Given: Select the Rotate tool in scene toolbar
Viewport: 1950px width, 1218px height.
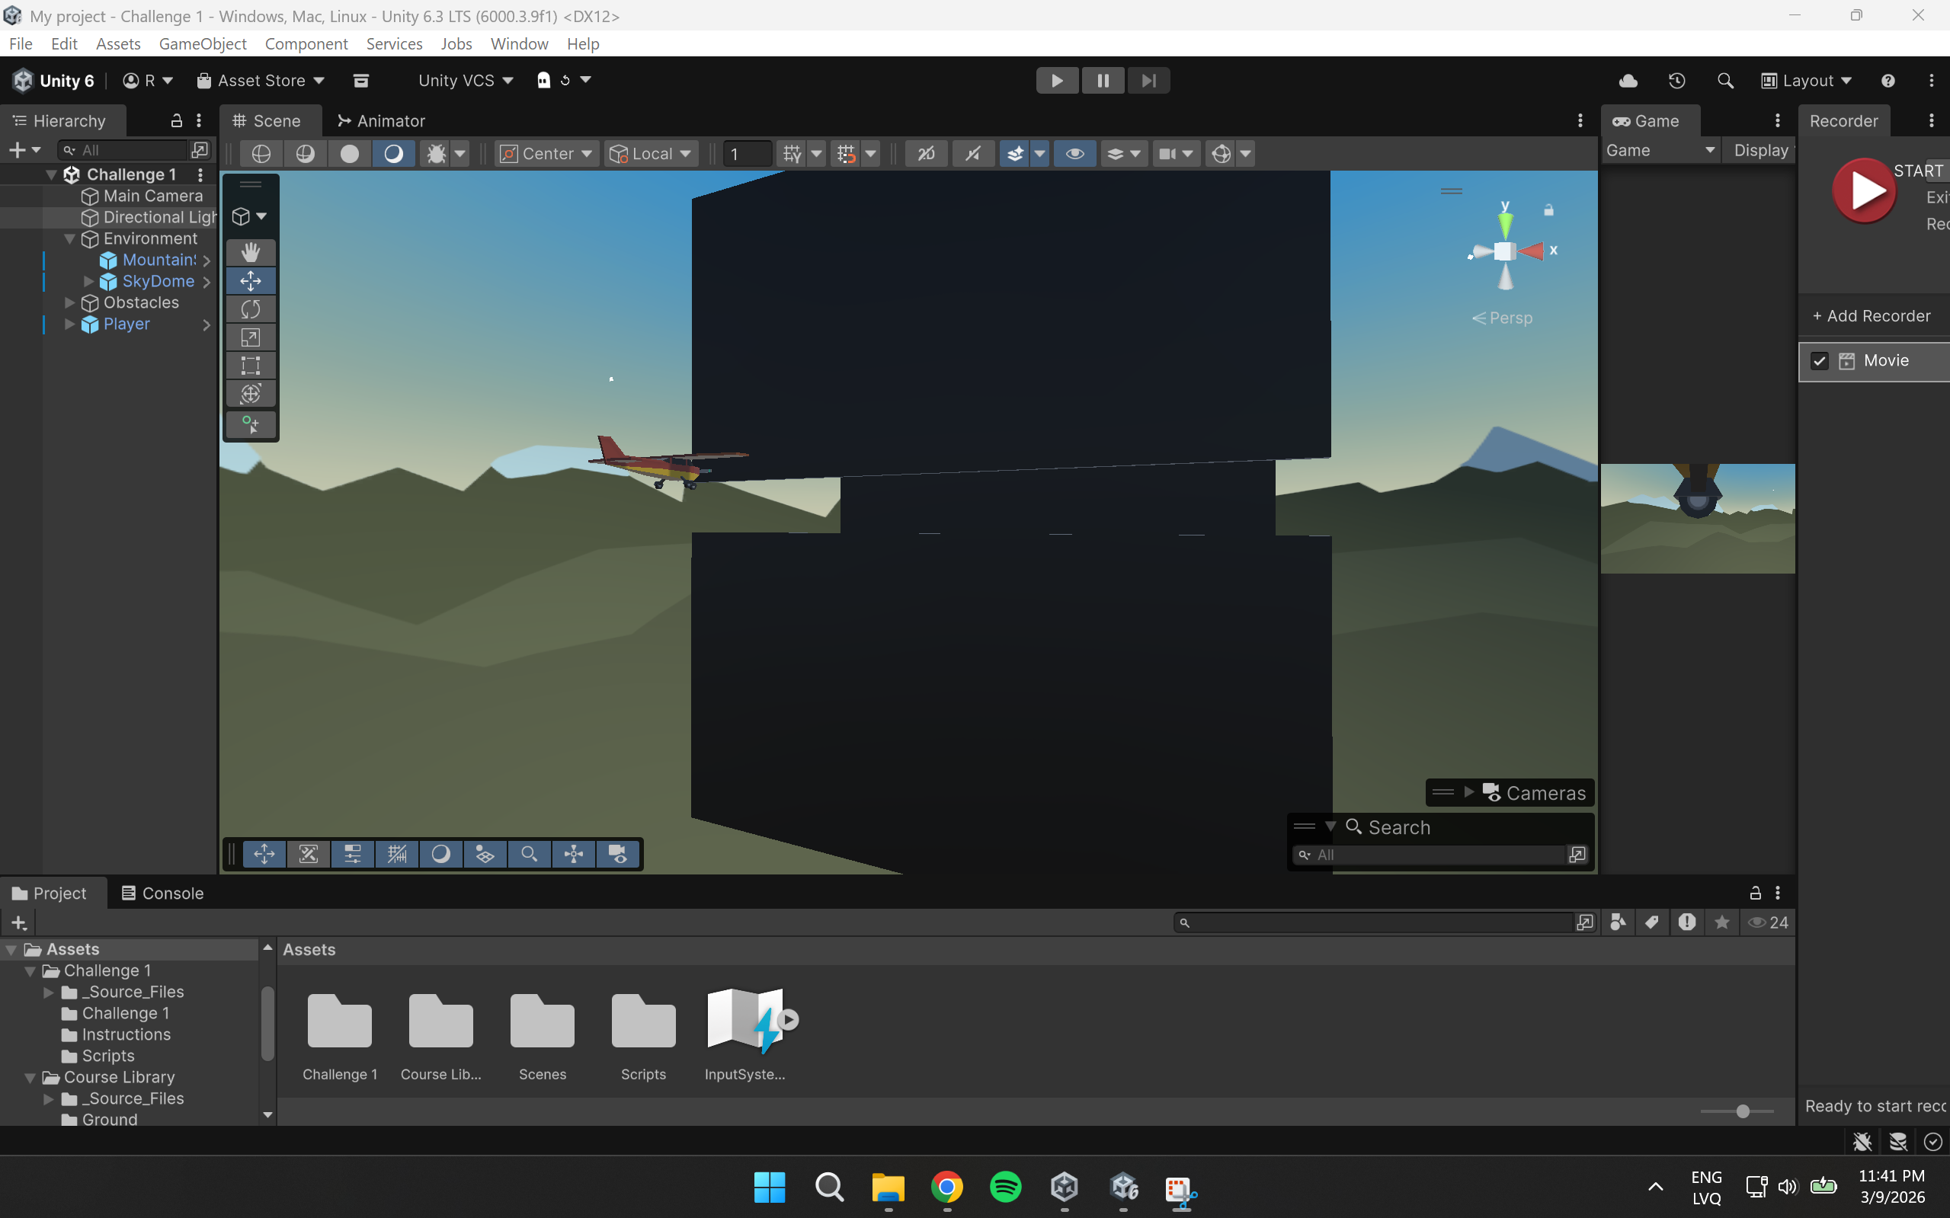Looking at the screenshot, I should (x=251, y=309).
